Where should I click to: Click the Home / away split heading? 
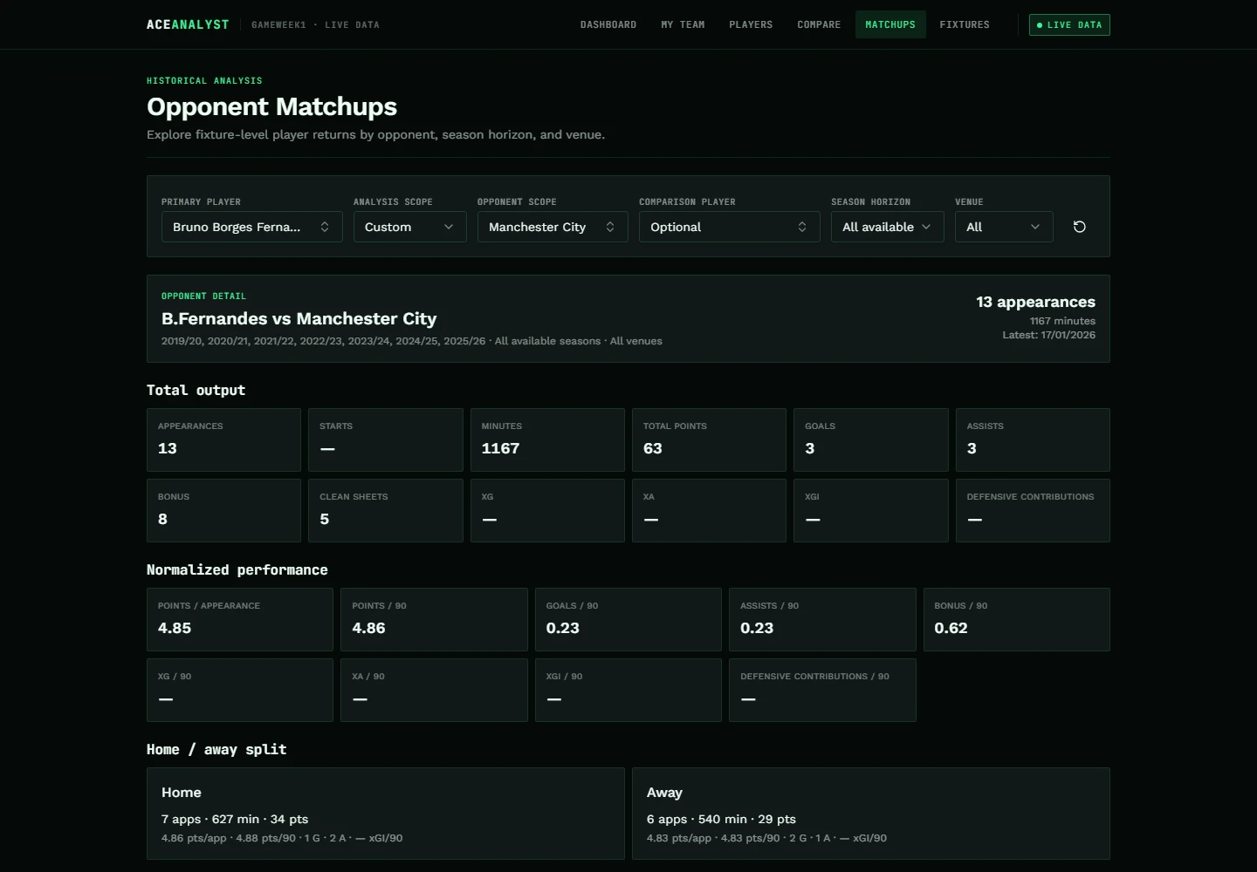[216, 749]
